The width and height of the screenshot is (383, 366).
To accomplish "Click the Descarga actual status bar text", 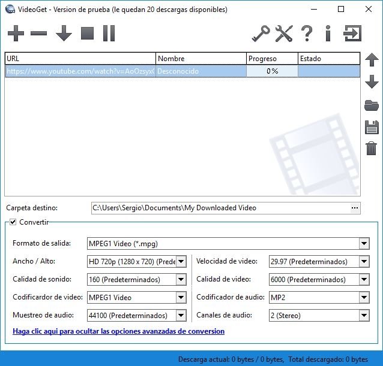I will click(231, 359).
